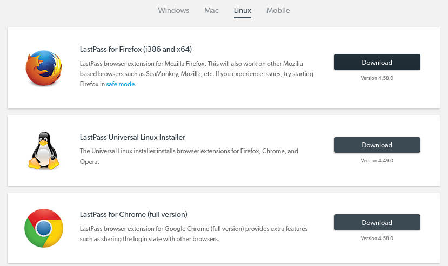Click the "LastPass Universal Linux Installer" heading
Image resolution: width=448 pixels, height=266 pixels.
pyautogui.click(x=132, y=137)
